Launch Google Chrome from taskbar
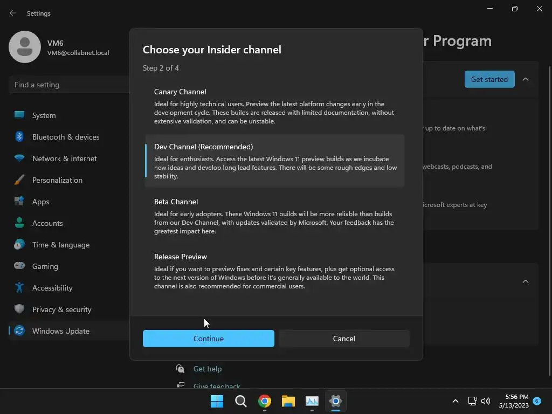552x414 pixels. [x=264, y=401]
